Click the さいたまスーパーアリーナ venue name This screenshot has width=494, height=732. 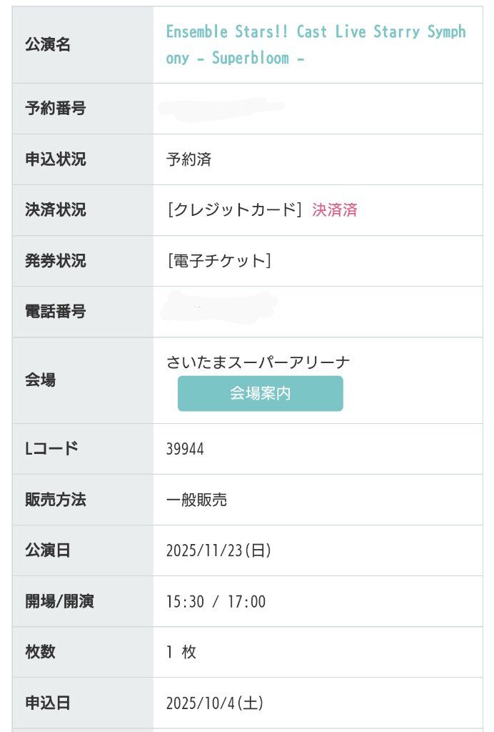click(258, 362)
